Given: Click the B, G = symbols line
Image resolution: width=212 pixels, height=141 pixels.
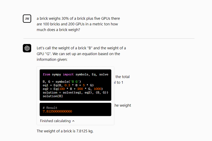Looking at the screenshot, I should [x=62, y=82].
